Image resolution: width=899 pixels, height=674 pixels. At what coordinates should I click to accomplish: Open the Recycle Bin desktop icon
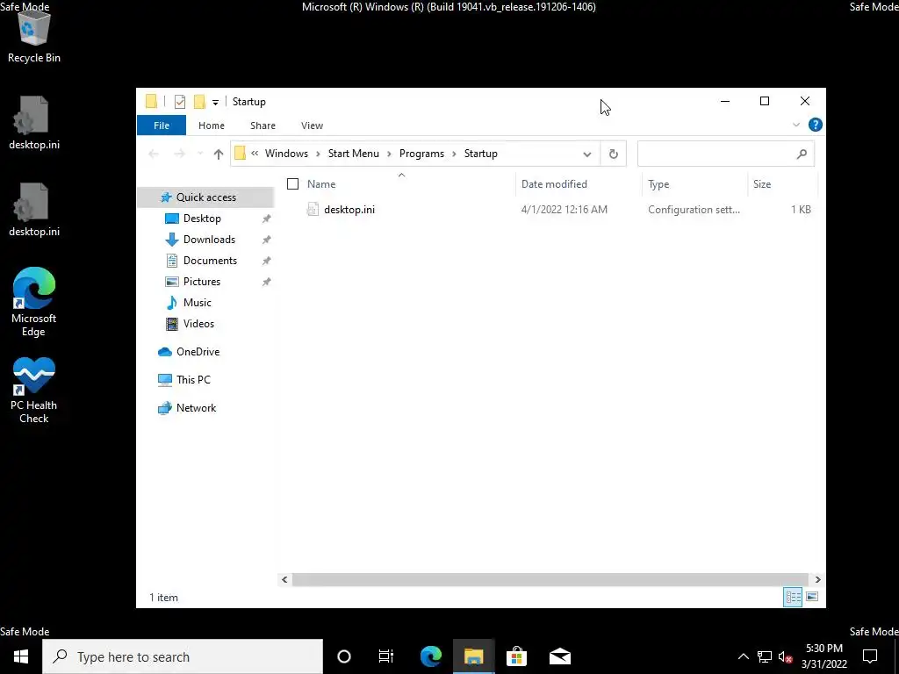(34, 37)
